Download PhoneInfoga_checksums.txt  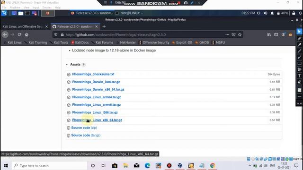[93, 74]
